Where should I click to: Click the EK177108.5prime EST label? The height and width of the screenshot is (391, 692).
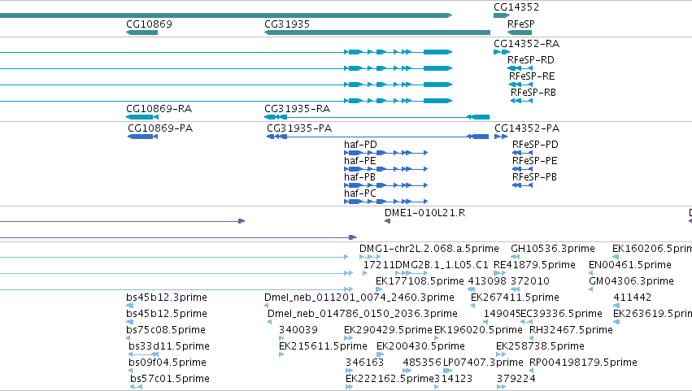coord(420,281)
